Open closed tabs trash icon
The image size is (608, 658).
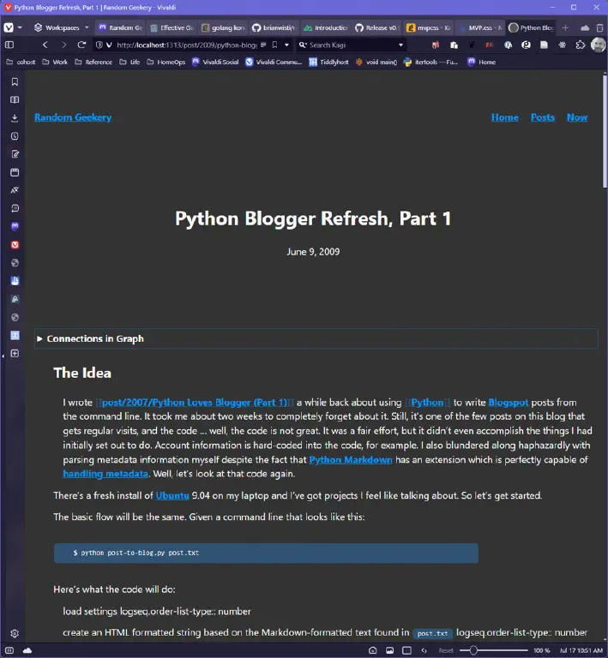(599, 27)
